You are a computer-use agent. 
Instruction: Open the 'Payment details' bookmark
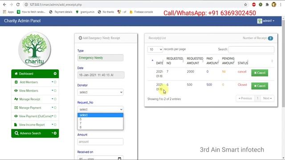pos(61,12)
